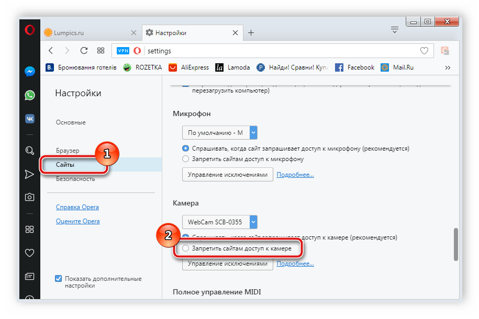This screenshot has height=319, width=479.
Task: Select 'Запретить сайтам доступ к микрофону' option
Action: [x=186, y=158]
